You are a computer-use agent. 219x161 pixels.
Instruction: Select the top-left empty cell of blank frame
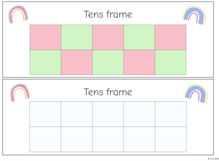[45, 114]
